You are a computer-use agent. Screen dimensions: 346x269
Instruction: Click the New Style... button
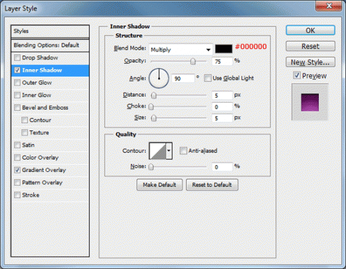tap(311, 62)
